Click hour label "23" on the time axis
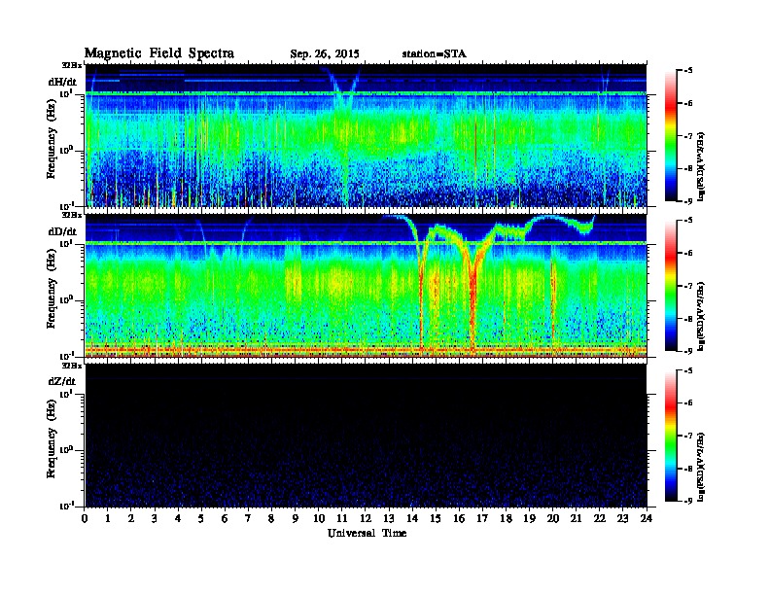 (622, 519)
